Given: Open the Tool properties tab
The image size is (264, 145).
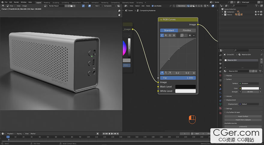Looking at the screenshot, I should pos(220,55).
